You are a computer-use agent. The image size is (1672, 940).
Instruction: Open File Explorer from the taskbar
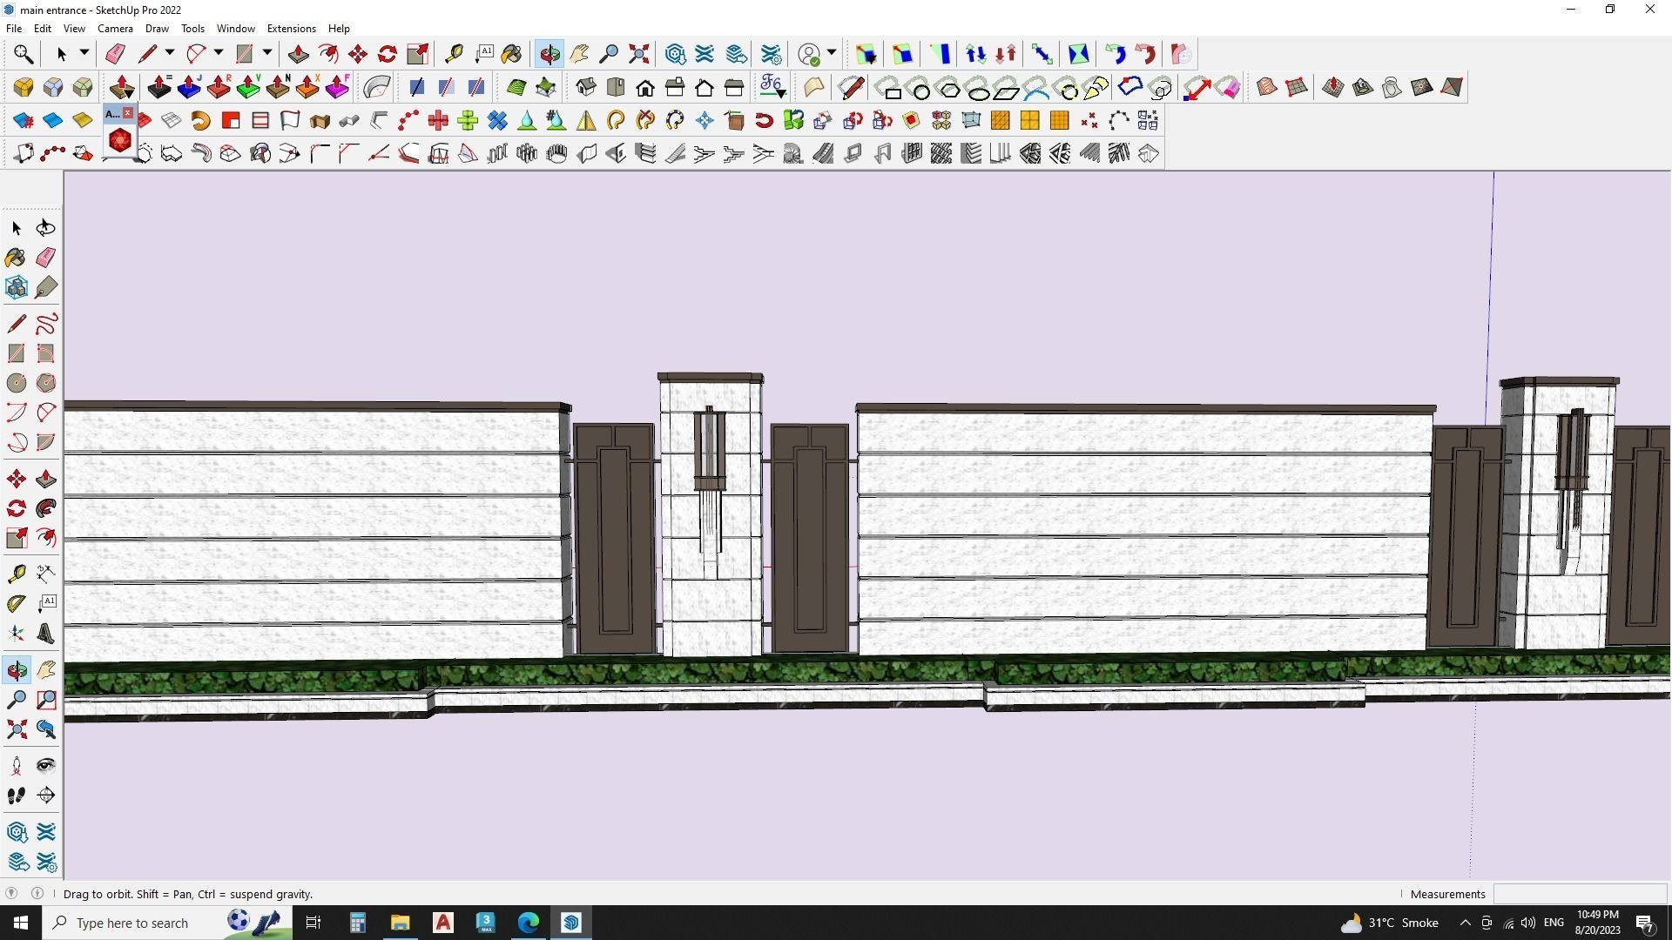pyautogui.click(x=400, y=923)
